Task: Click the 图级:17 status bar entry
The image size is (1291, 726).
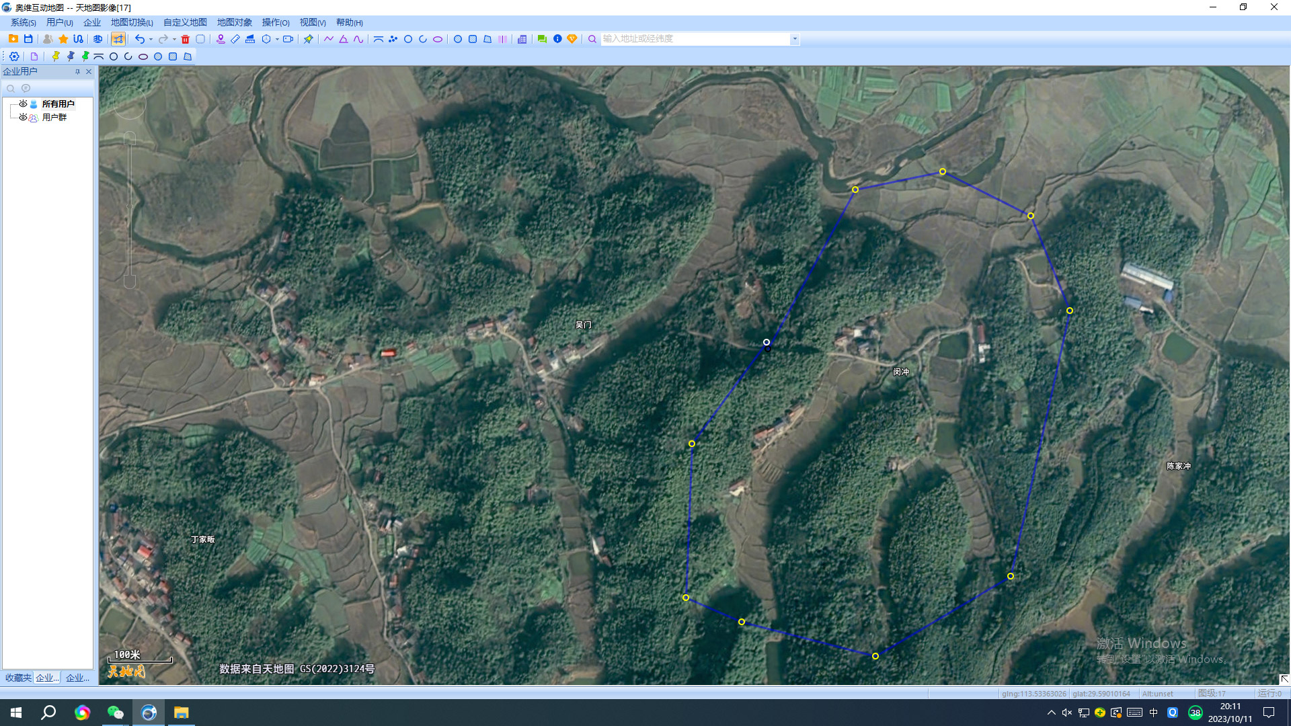Action: point(1212,693)
